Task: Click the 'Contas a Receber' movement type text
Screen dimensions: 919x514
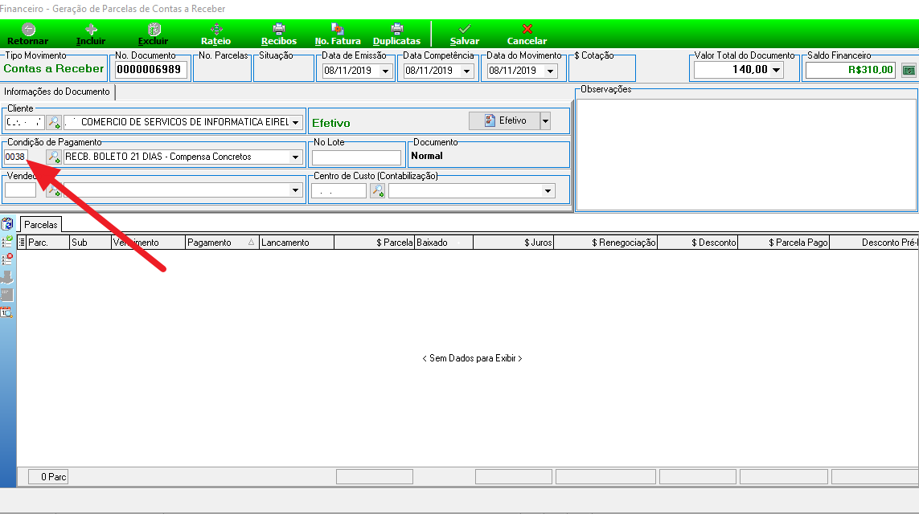Action: (x=54, y=68)
